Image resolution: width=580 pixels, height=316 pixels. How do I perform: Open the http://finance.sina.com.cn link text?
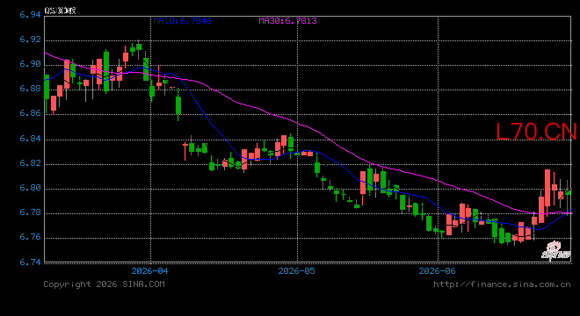click(502, 284)
